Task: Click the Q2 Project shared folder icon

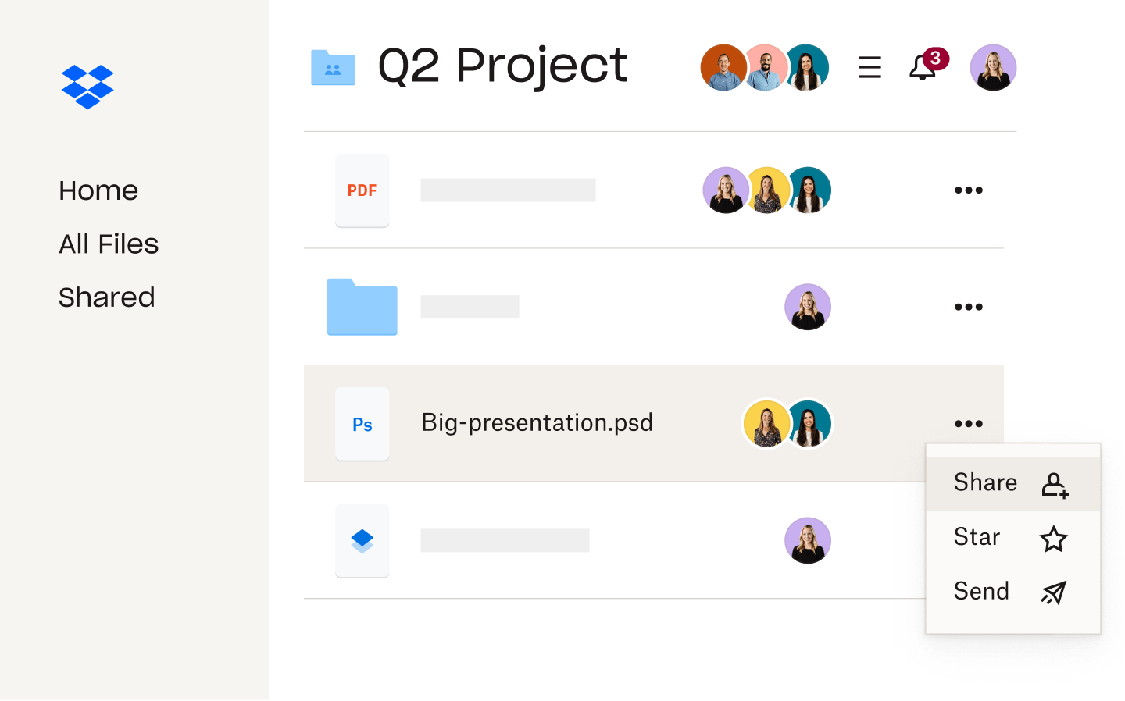Action: click(x=333, y=68)
